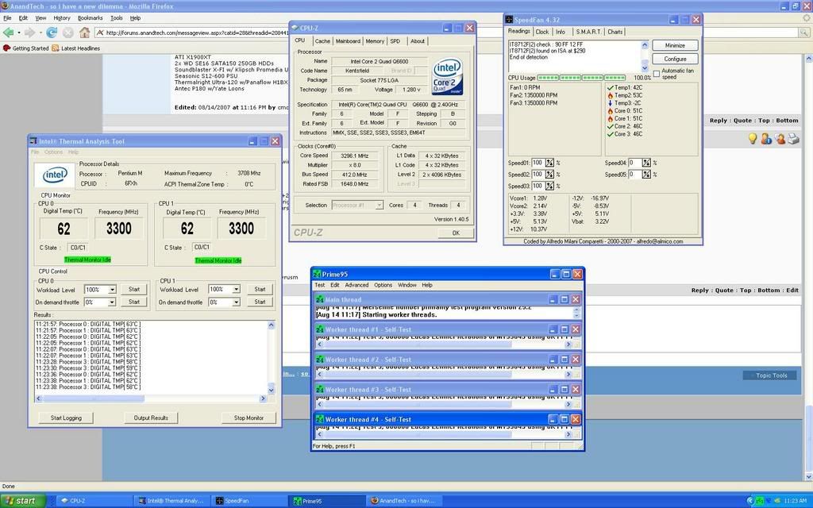
Task: Click the Intel Core 2 Quad logo in CPU-Z
Action: point(447,77)
